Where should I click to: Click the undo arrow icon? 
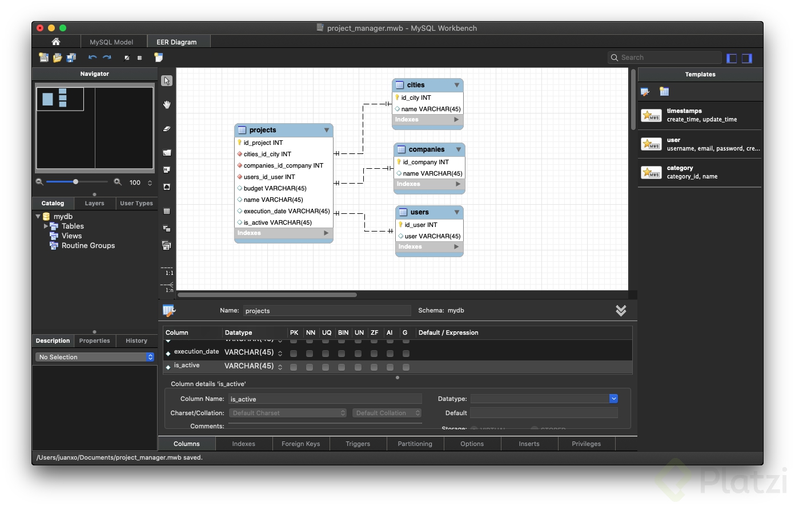click(93, 58)
